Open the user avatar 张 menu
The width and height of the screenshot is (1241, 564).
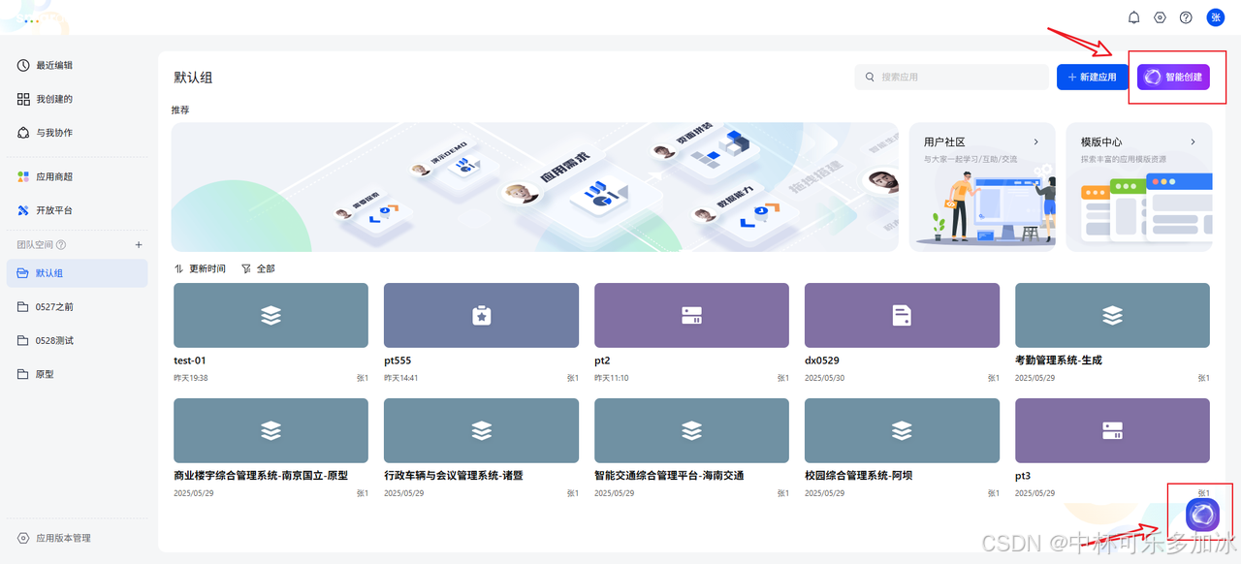point(1215,17)
